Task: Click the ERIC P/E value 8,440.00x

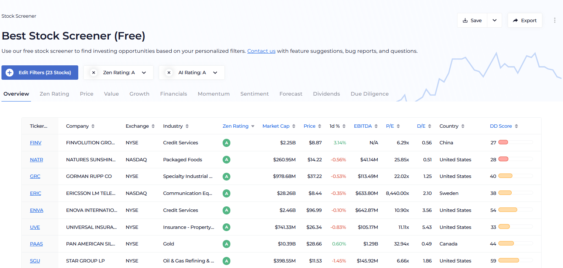Action: (397, 193)
